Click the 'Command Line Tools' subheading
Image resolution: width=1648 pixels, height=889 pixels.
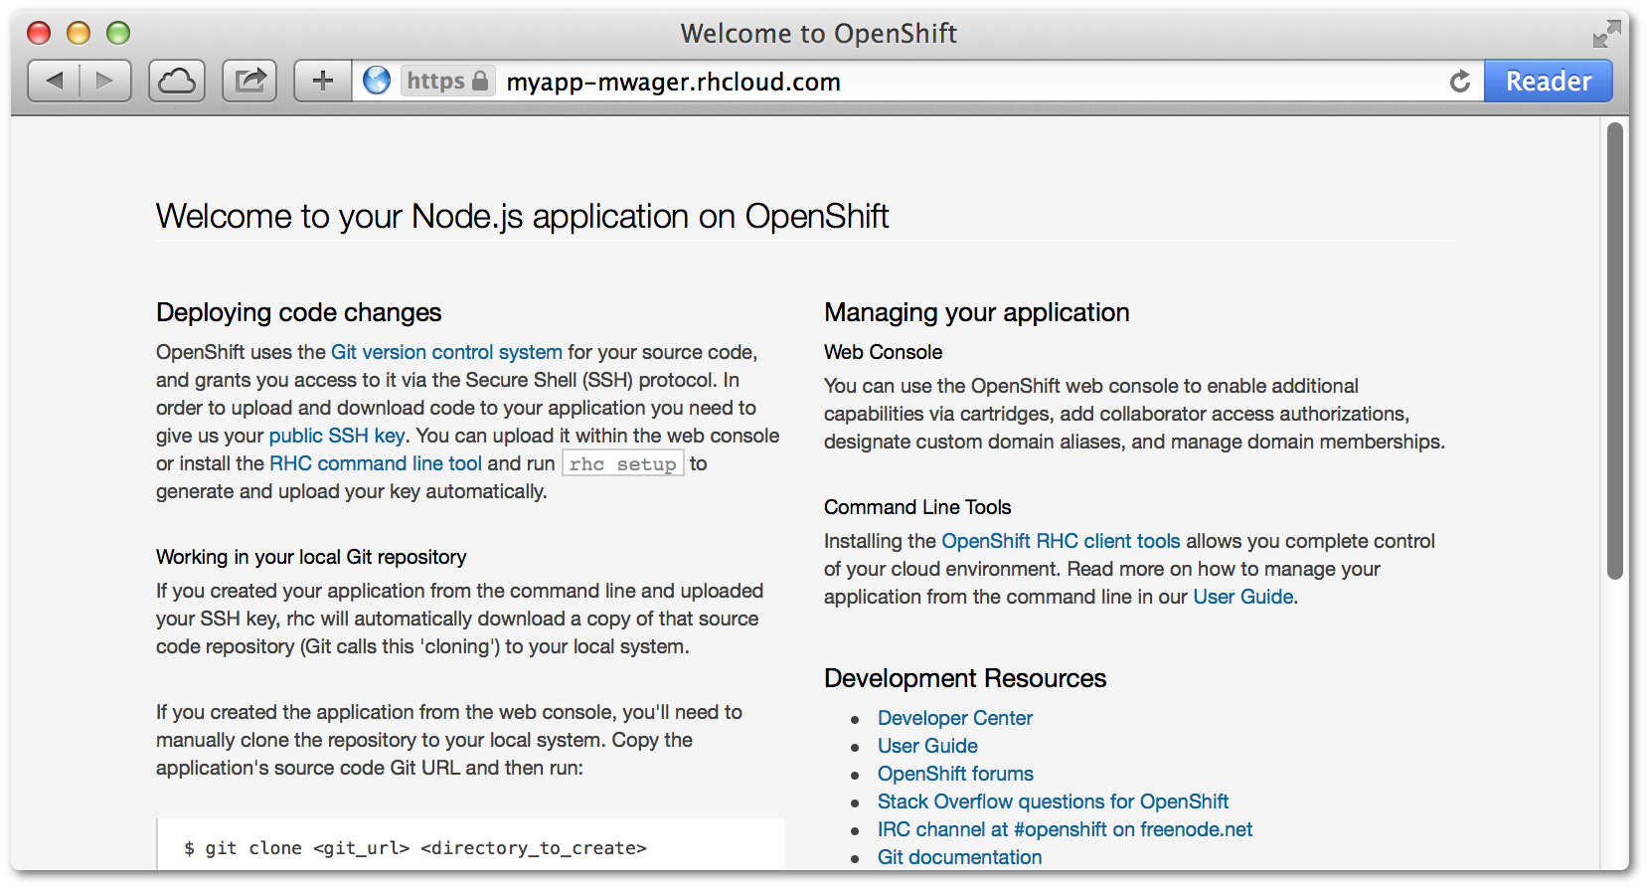click(x=917, y=507)
